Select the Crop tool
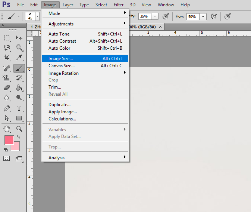 [7, 58]
